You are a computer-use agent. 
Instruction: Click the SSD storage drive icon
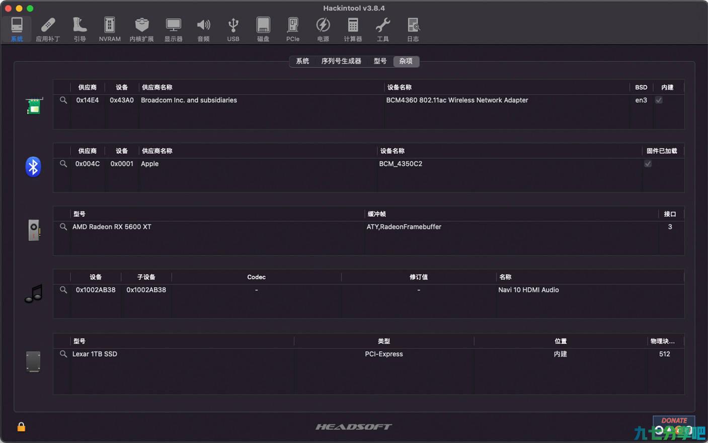33,362
